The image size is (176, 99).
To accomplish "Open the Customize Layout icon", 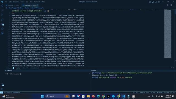I will [x=159, y=2].
